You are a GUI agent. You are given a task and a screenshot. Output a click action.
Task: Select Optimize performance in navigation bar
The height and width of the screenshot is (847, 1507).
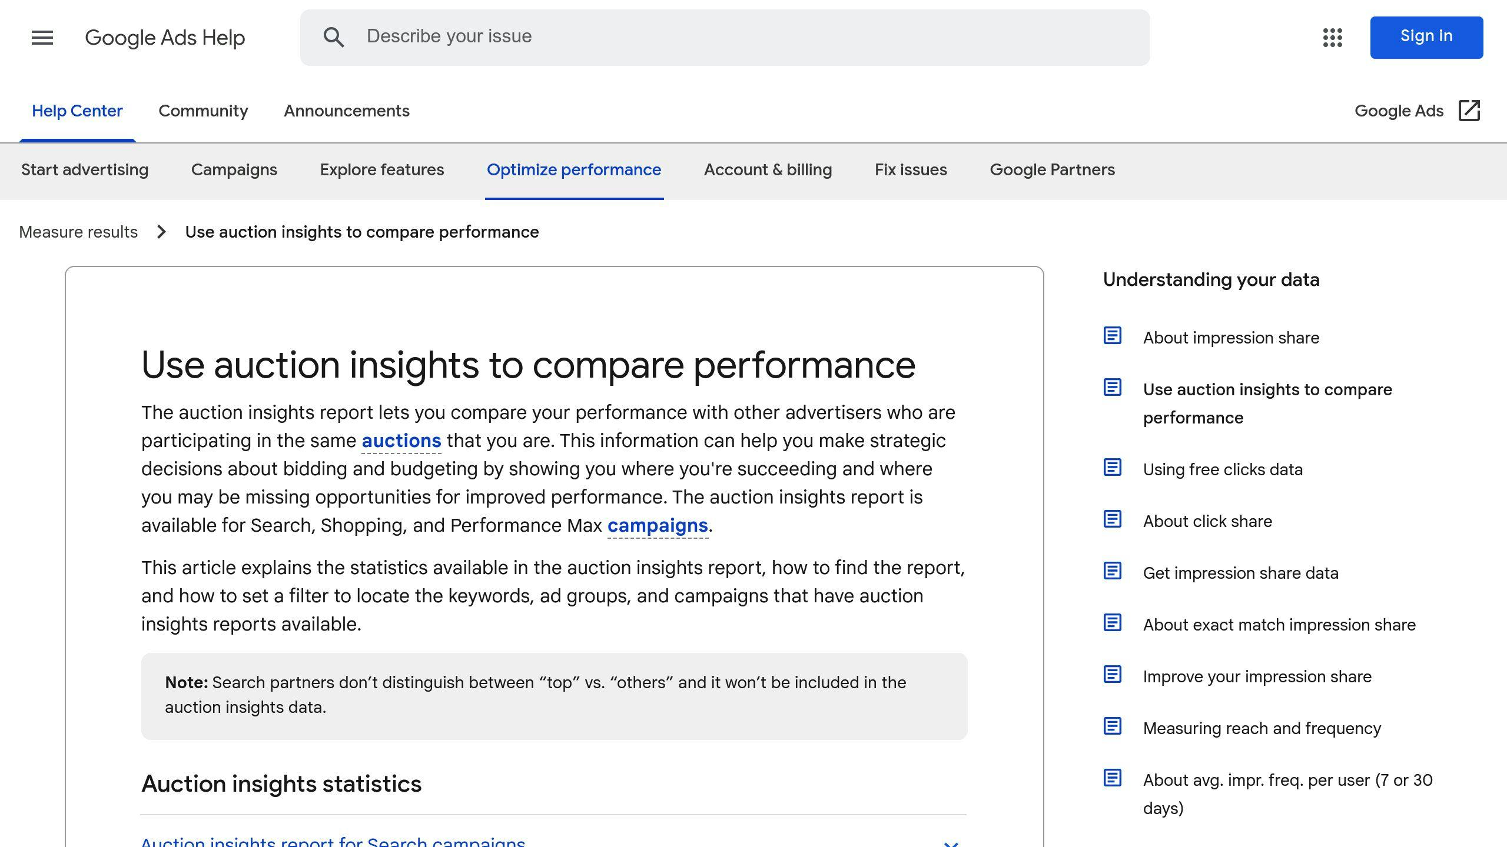(x=574, y=169)
